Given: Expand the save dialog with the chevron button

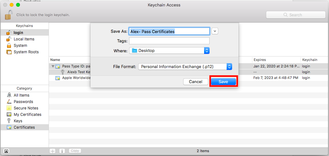Looking at the screenshot, I should click(x=215, y=31).
